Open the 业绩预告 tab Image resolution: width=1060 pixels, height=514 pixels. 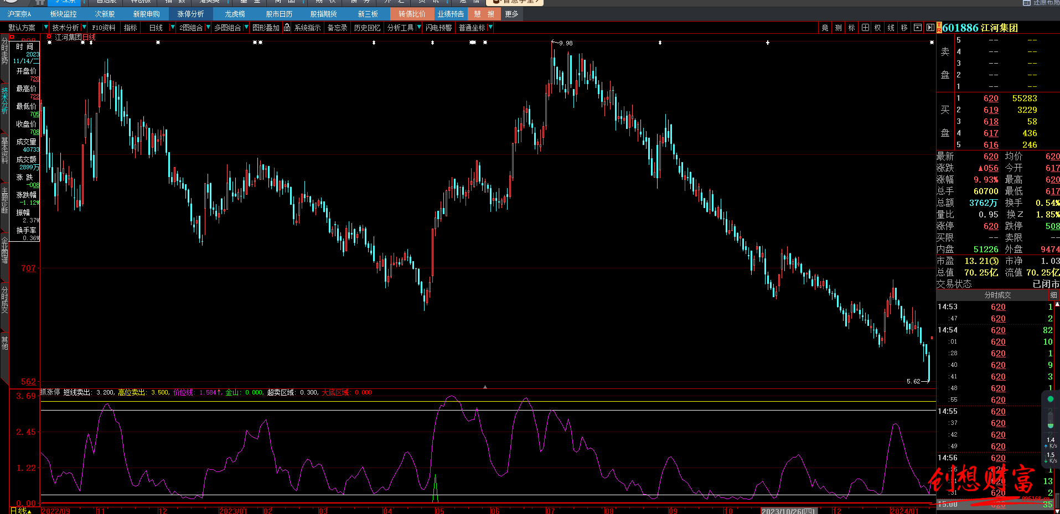point(451,14)
